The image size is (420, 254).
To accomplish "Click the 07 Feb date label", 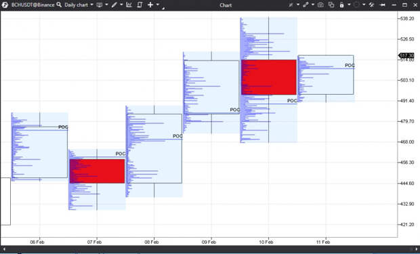I will [x=94, y=242].
